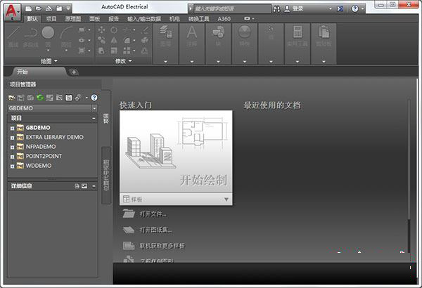
Task: Click the Line (直线) tool in ribbon
Action: [x=13, y=34]
